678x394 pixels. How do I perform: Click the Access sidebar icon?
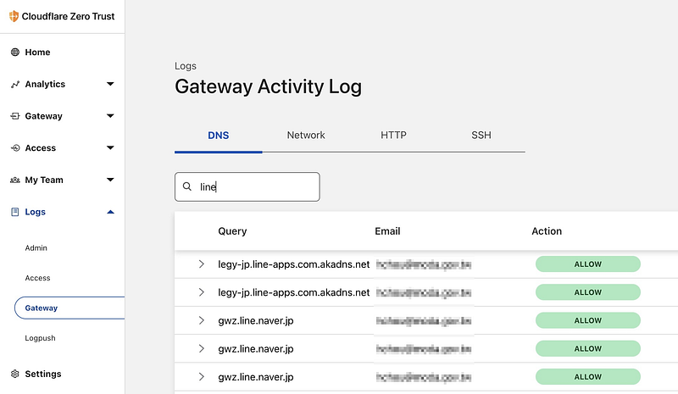(15, 148)
